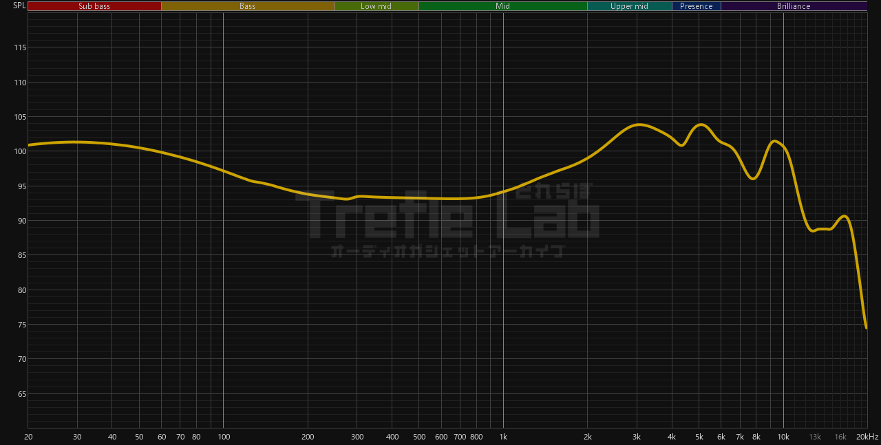The width and height of the screenshot is (881, 445).
Task: Click the 7k label on the frequency axis
Action: pyautogui.click(x=740, y=437)
